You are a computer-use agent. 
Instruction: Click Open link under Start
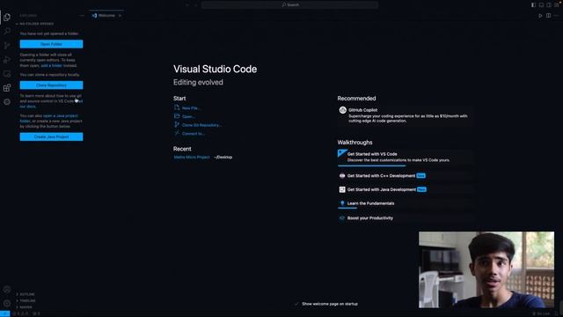point(187,116)
